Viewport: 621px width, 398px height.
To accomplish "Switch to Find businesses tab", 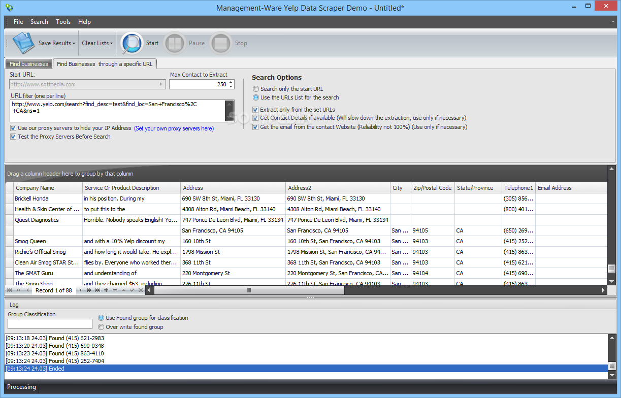I will pos(29,64).
